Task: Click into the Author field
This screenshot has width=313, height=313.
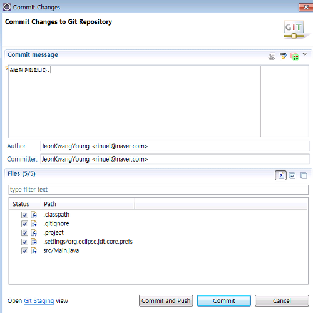Action: 175,146
